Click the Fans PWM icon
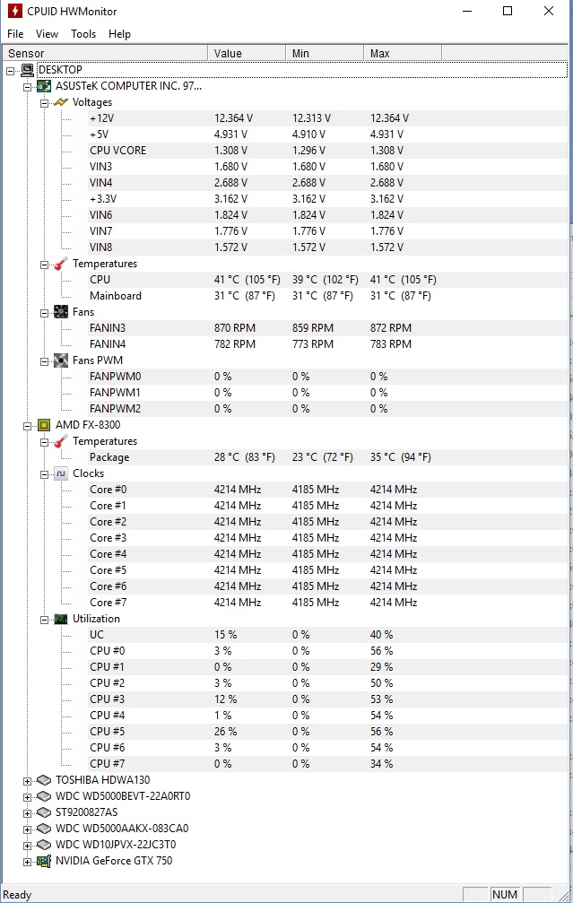This screenshot has width=573, height=903. [60, 360]
